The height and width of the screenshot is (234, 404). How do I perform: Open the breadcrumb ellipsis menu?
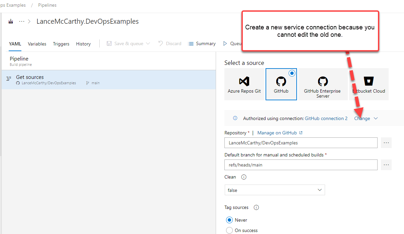click(x=22, y=21)
